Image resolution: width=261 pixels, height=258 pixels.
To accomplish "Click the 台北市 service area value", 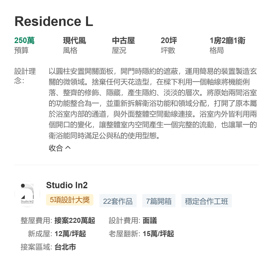I will tap(65, 247).
